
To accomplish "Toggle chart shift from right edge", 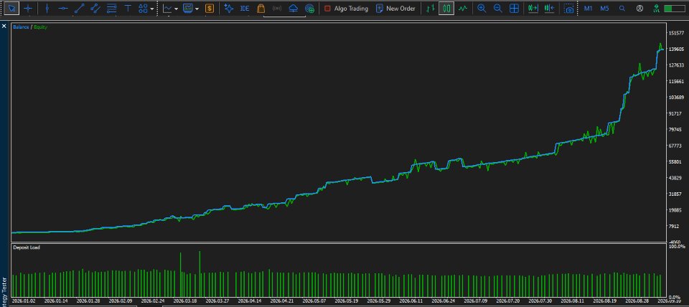I will [549, 9].
